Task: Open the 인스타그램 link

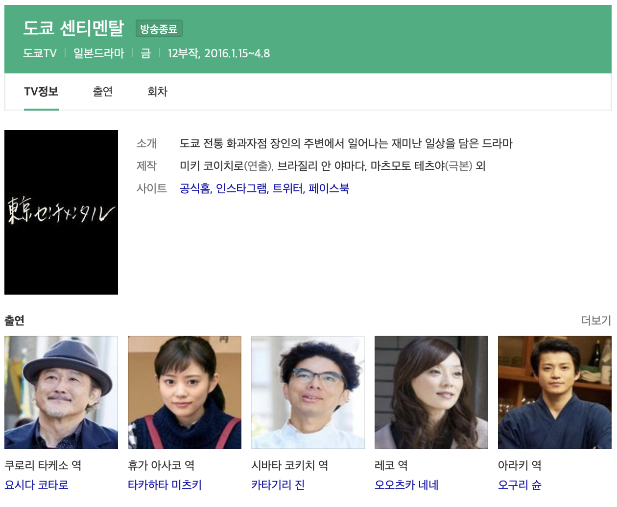Action: 241,188
